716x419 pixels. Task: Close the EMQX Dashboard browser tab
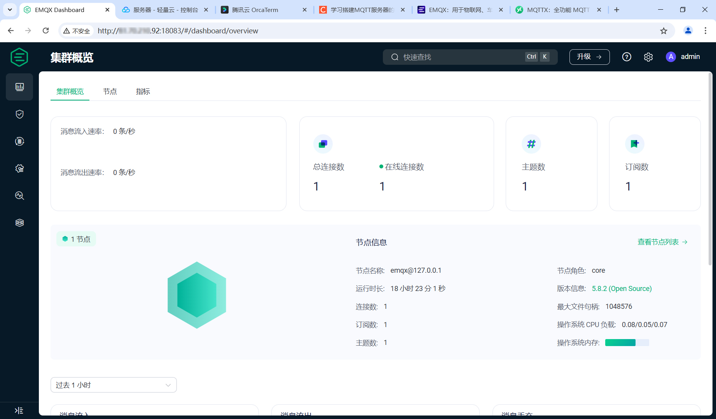pos(107,10)
